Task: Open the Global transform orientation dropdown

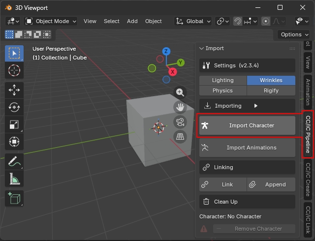Action: click(193, 21)
